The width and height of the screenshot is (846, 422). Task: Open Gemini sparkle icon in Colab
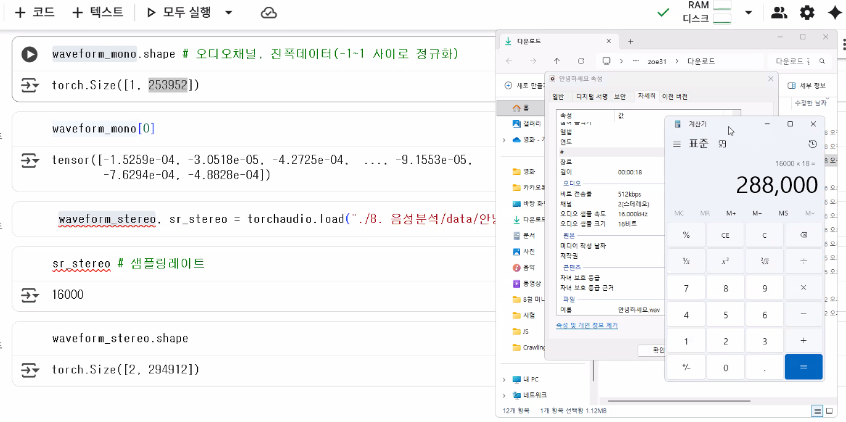pyautogui.click(x=834, y=13)
